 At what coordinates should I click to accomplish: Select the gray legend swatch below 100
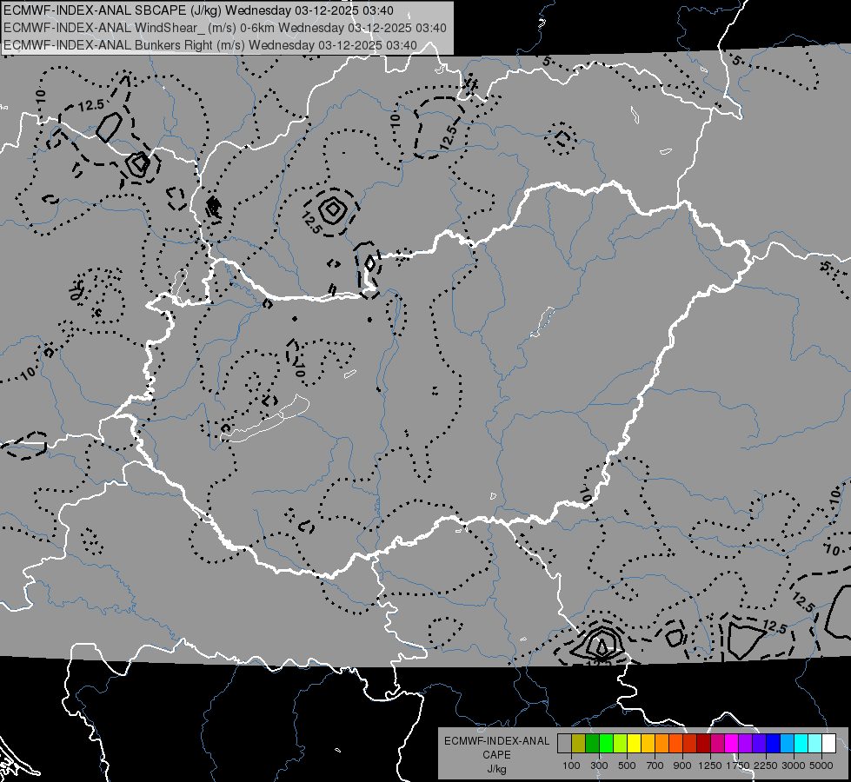click(564, 743)
